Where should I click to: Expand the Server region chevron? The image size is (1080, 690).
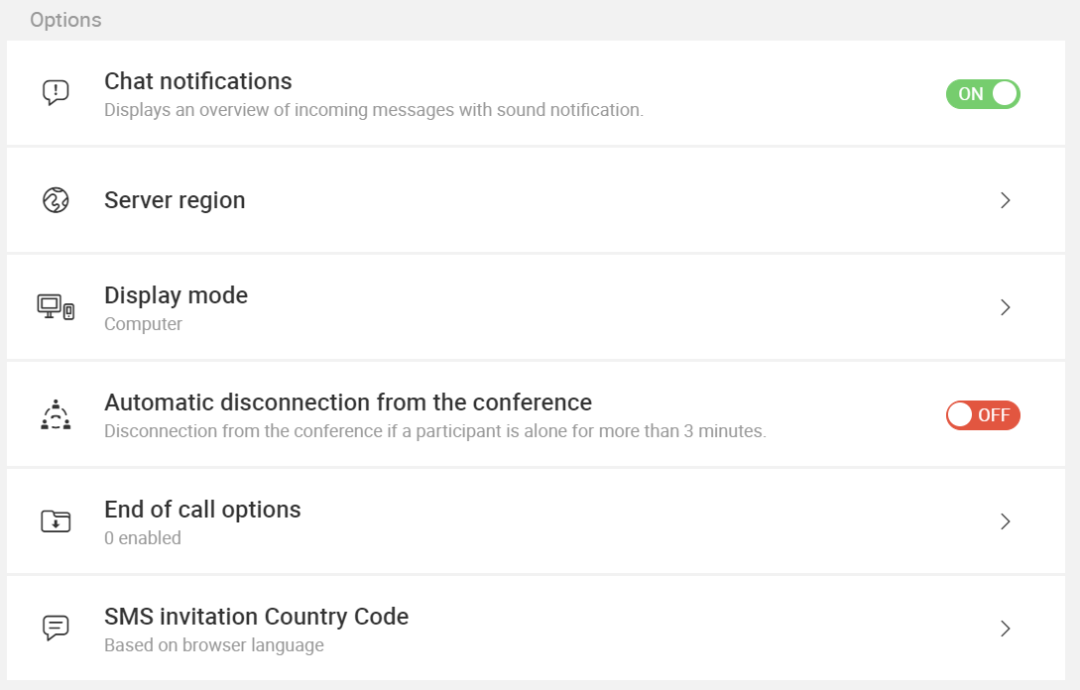click(1006, 200)
